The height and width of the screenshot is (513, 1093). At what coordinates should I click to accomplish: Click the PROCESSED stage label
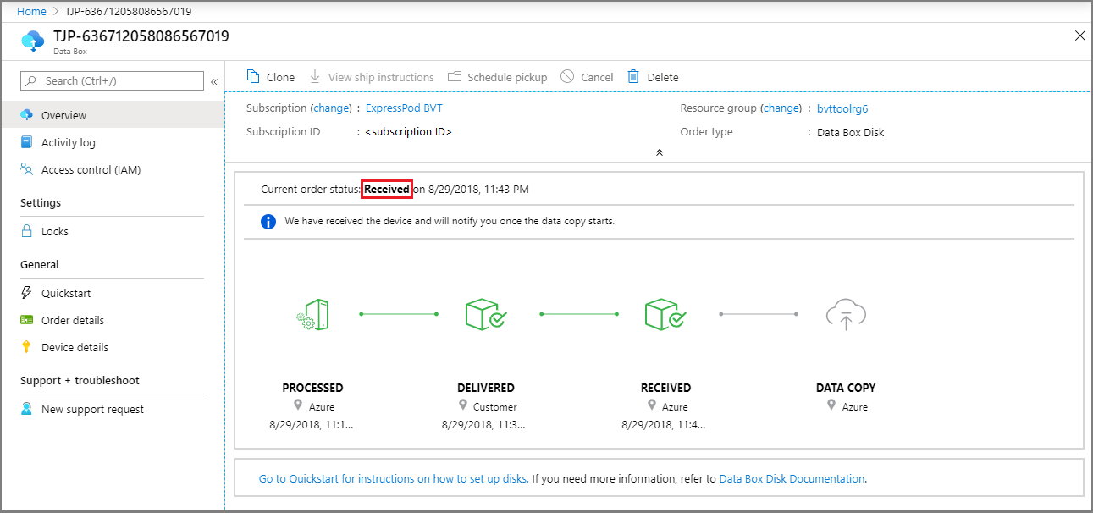[312, 388]
